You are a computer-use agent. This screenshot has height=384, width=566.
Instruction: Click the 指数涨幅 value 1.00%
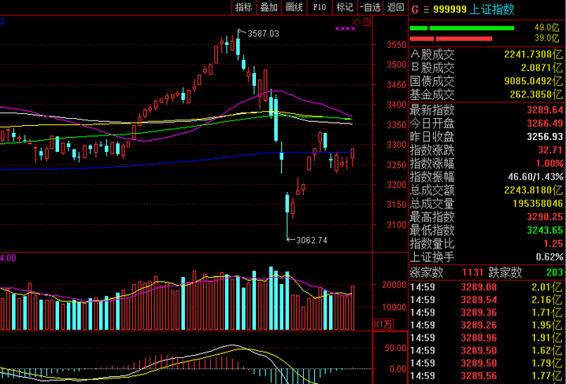coord(549,164)
